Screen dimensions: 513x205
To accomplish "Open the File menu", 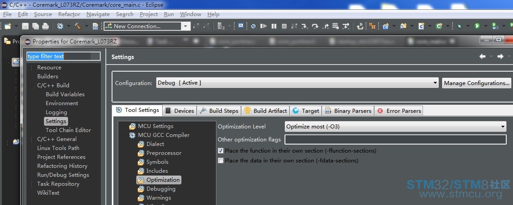I will click(7, 14).
